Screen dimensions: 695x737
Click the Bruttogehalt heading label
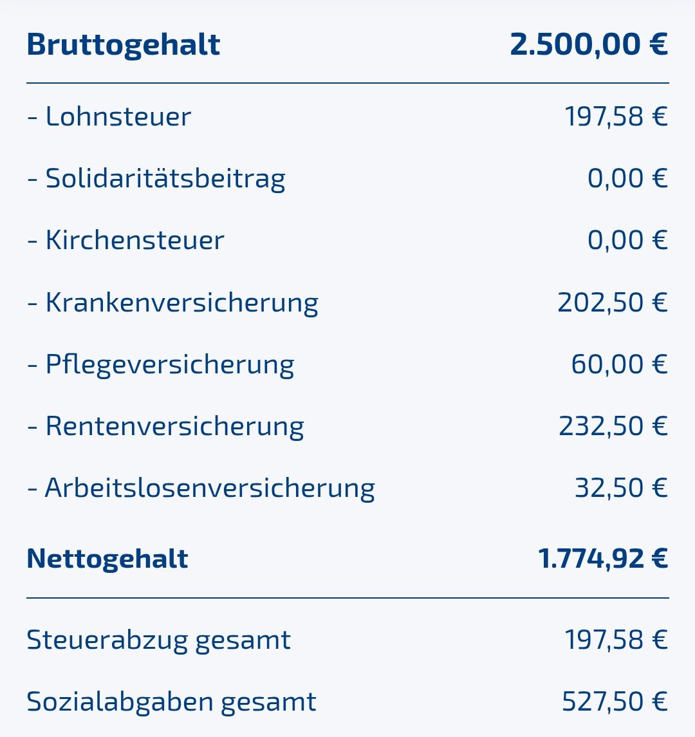click(x=124, y=45)
